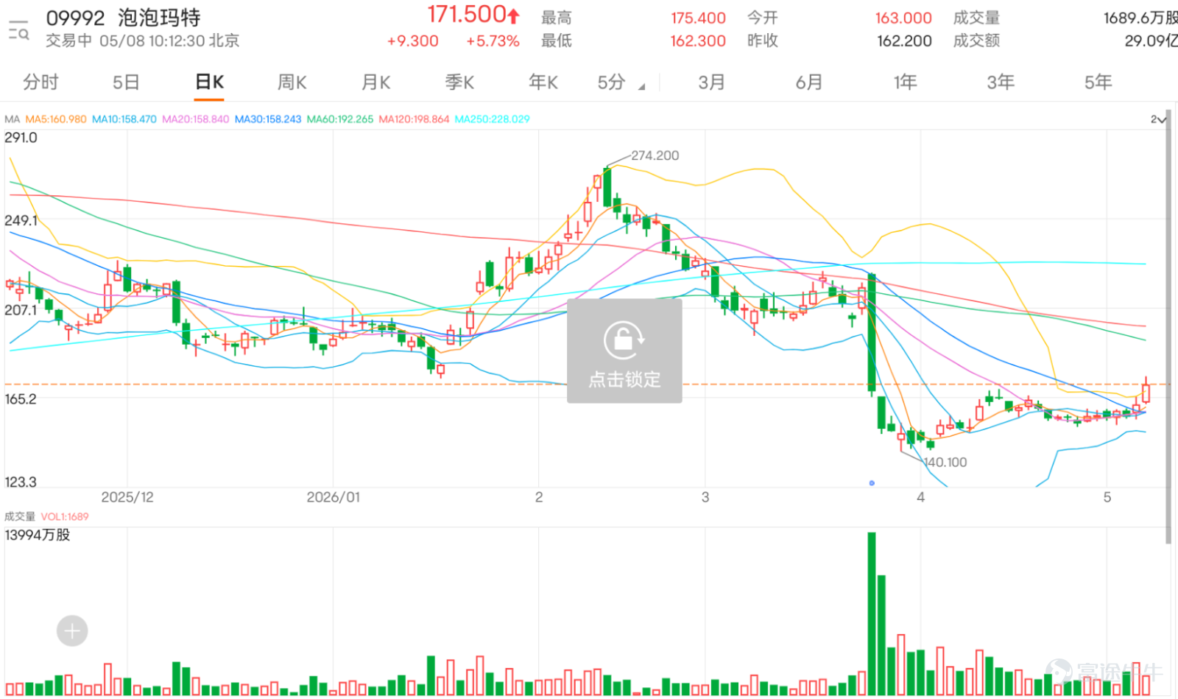Click the 点击锁定 overlay label
This screenshot has width=1178, height=699.
[x=624, y=379]
